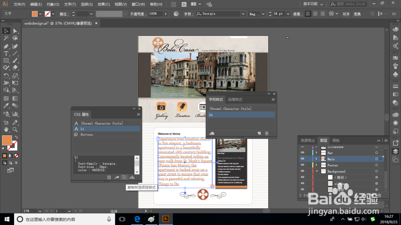This screenshot has height=225, width=401.
Task: Select the Eraser tool
Action: coord(15,68)
